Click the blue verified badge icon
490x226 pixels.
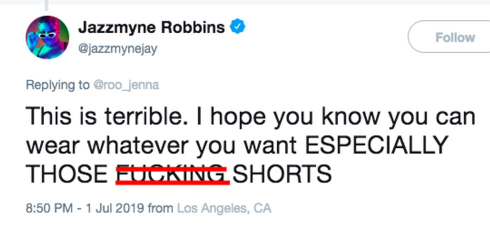coord(237,28)
